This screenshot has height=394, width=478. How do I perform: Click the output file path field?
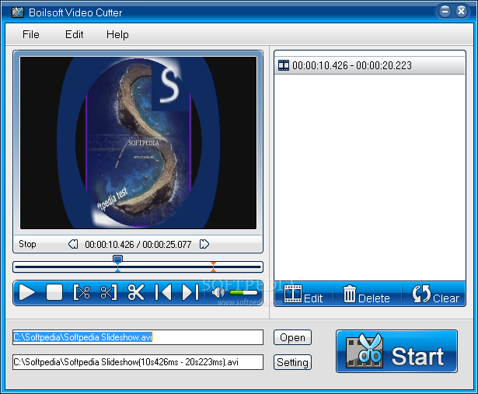click(138, 362)
